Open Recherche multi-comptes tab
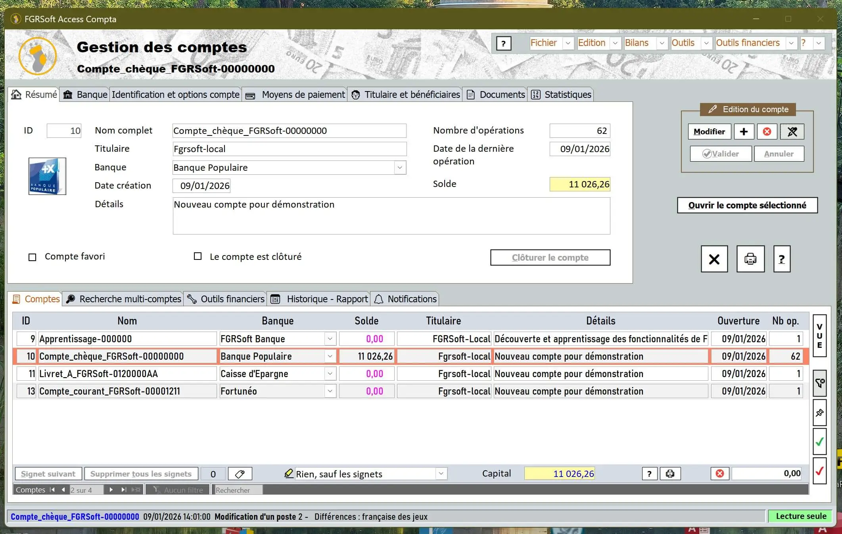Image resolution: width=842 pixels, height=534 pixels. pyautogui.click(x=123, y=299)
